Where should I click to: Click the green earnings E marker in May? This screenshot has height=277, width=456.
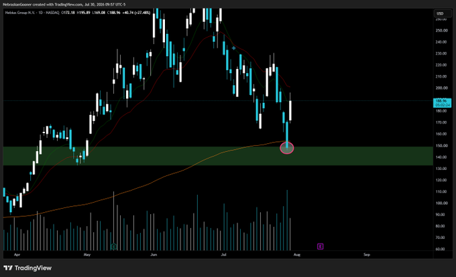click(x=114, y=246)
